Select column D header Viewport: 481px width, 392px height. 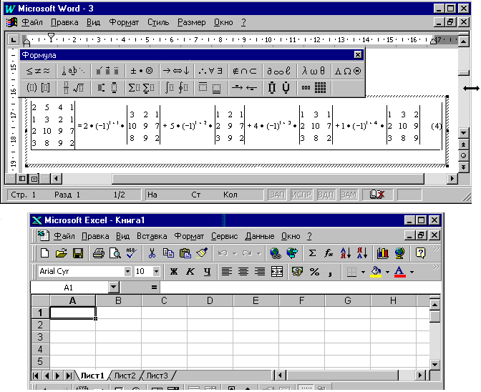coord(210,300)
